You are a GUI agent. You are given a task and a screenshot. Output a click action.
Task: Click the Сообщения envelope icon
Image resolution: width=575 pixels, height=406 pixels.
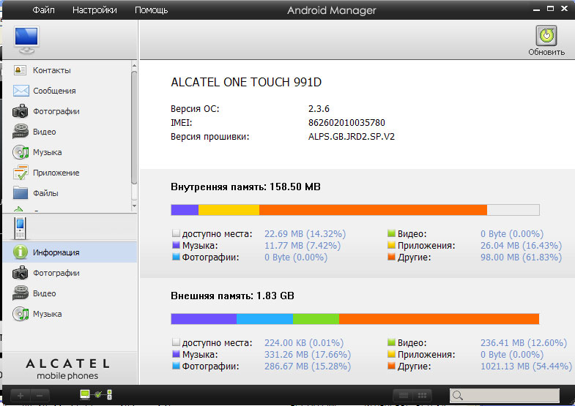point(21,91)
